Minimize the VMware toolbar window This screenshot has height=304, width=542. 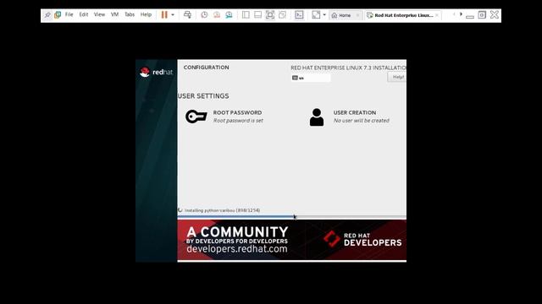click(x=470, y=16)
